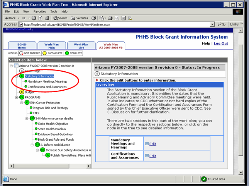Screen dimensions: 249x186
Task: Collapse the 3. Inform and Educate node
Action: (x=32, y=145)
